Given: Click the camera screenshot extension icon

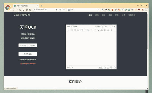Looking at the screenshot, I should 132,10.
